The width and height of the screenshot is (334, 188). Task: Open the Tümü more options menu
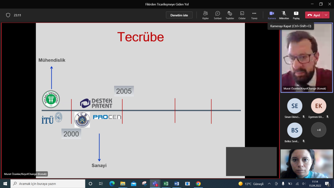[x=254, y=15]
